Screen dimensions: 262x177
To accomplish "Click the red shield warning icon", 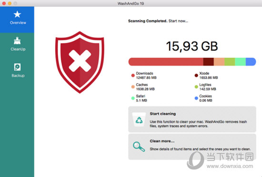I will [x=80, y=62].
